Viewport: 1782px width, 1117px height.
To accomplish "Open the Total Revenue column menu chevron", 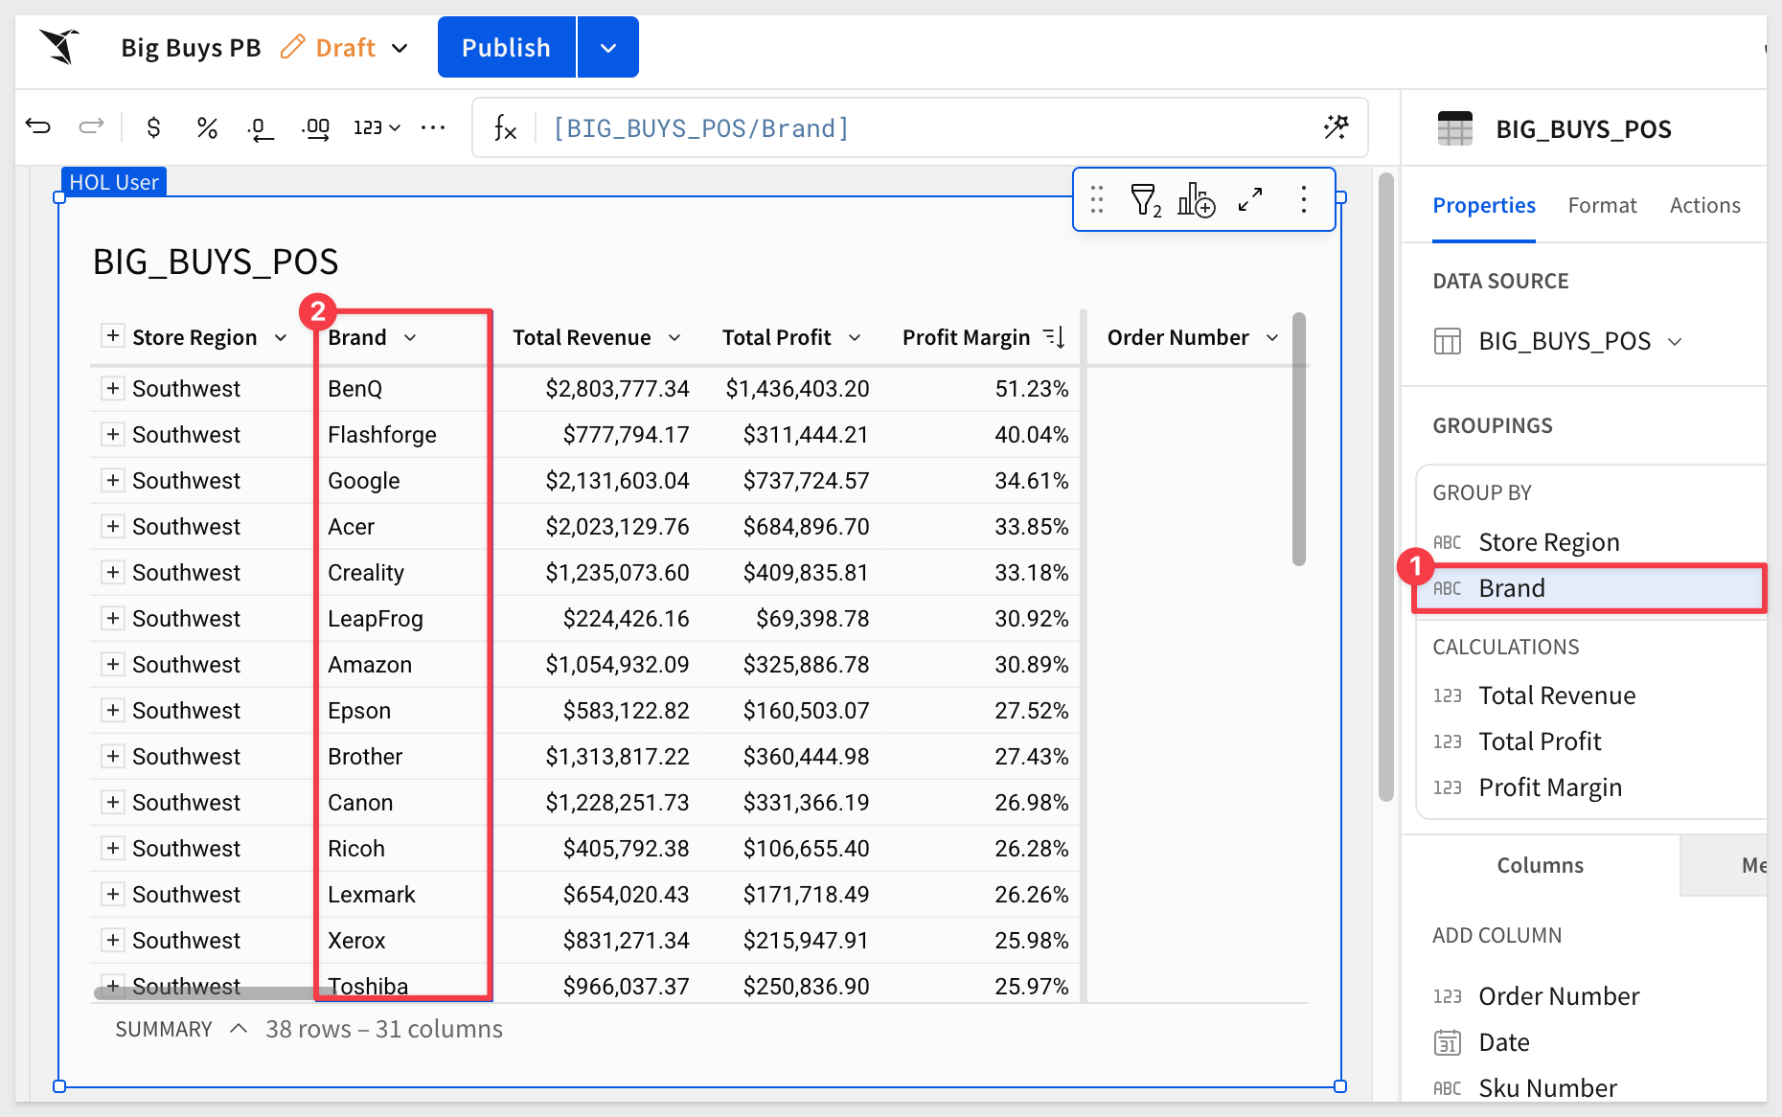I will (674, 337).
